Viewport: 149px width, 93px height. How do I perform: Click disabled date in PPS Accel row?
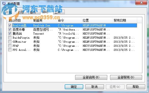point(124,50)
